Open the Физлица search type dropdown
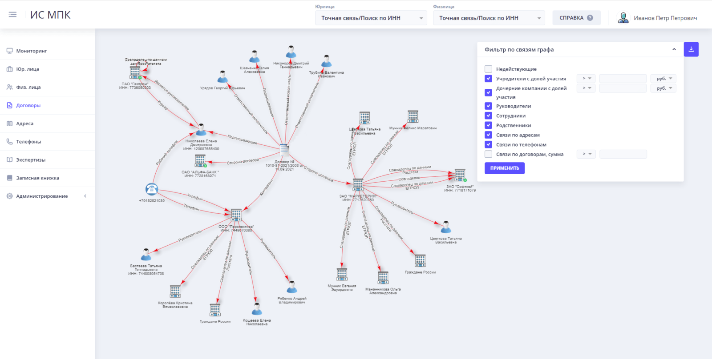The height and width of the screenshot is (359, 712). click(489, 18)
